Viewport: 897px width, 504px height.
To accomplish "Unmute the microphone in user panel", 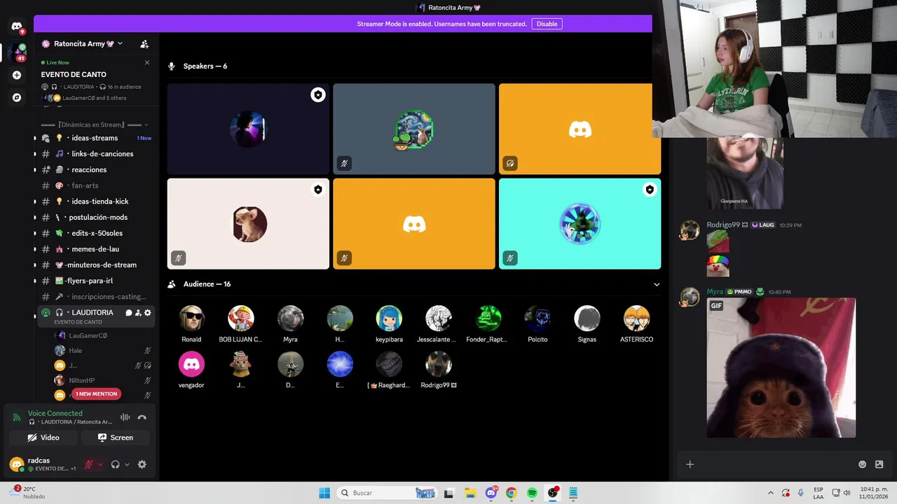I will tap(89, 464).
